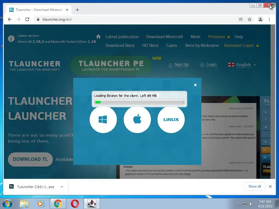279x209 pixels.
Task: Open Chrome three-dot menu
Action: click(x=269, y=19)
